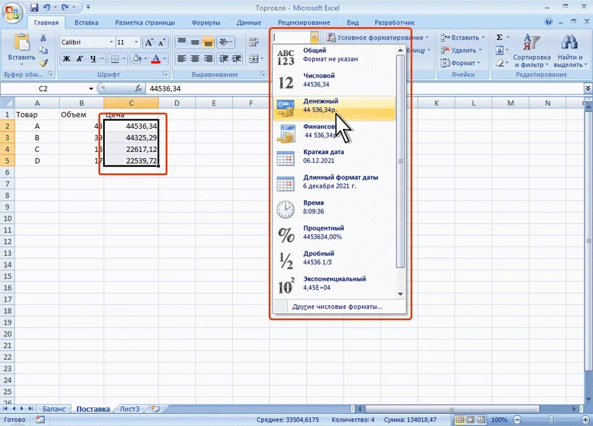This screenshot has height=426, width=593.
Task: Click the Office button logo
Action: [x=12, y=13]
